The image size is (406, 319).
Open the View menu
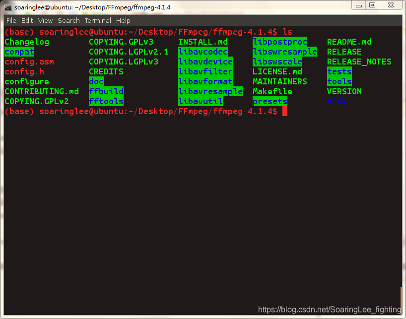tap(45, 20)
